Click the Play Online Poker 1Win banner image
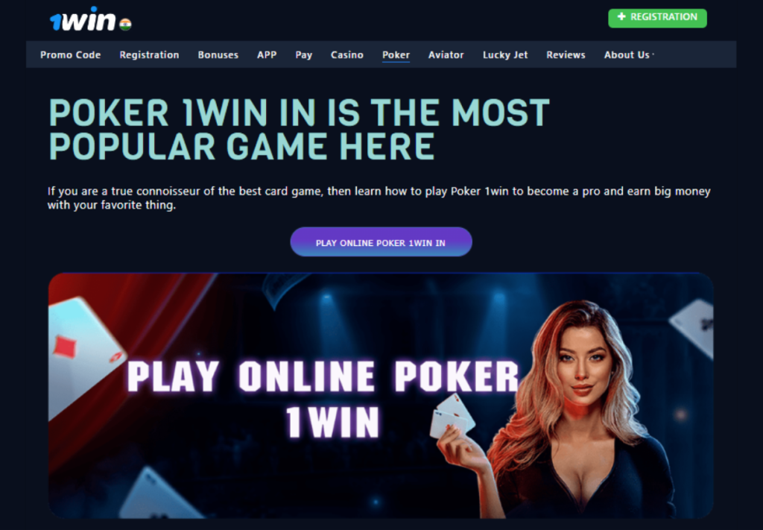 [x=381, y=395]
